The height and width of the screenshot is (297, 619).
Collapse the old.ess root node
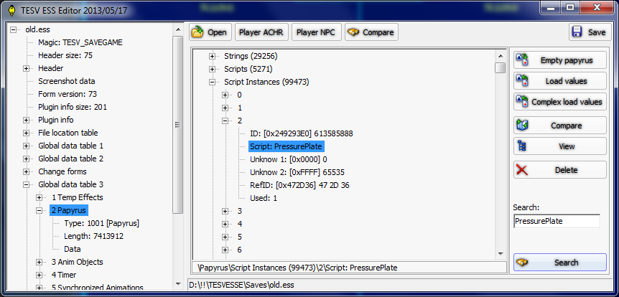pos(14,29)
